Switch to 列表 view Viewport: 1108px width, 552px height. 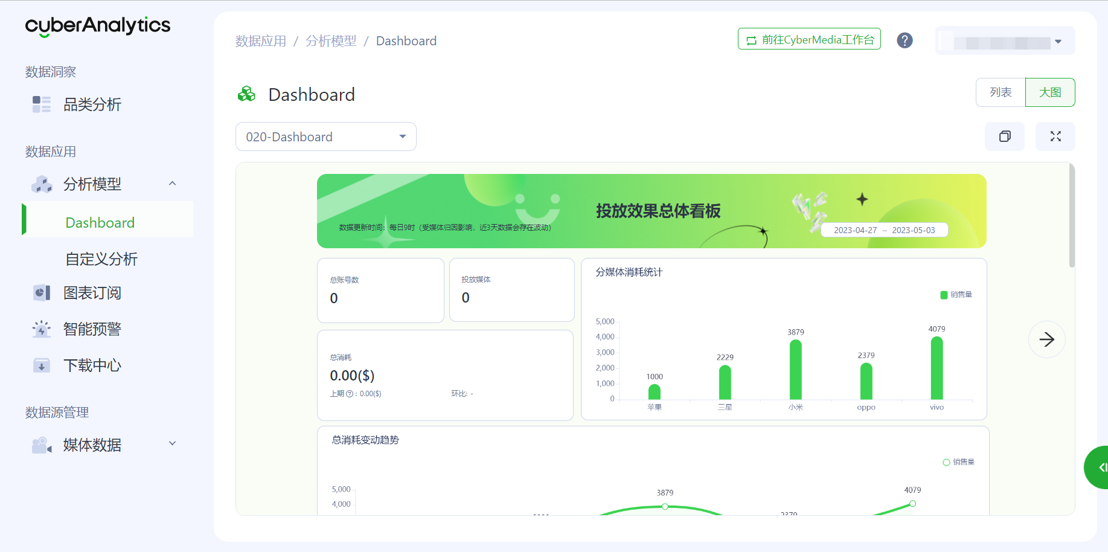[1001, 92]
